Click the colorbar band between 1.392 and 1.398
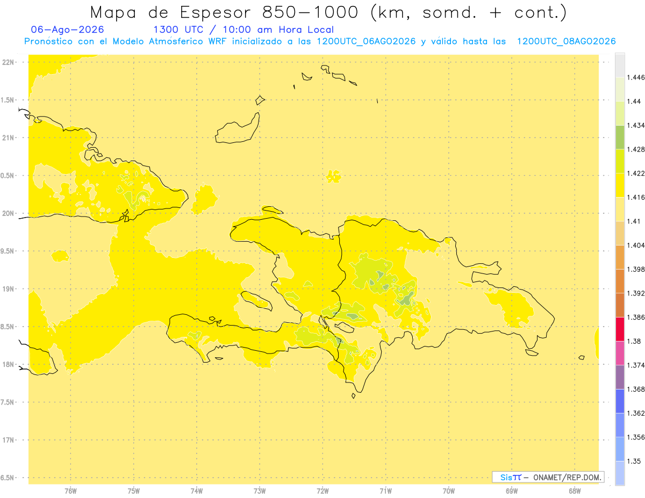 [x=620, y=281]
